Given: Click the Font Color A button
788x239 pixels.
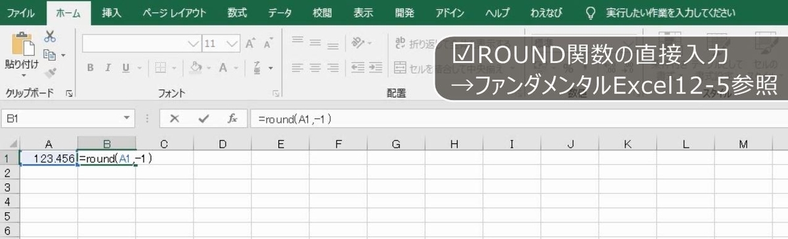Looking at the screenshot, I should 223,67.
